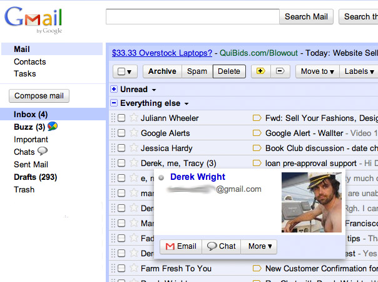Click drag handle of Google Alerts row

coord(113,133)
